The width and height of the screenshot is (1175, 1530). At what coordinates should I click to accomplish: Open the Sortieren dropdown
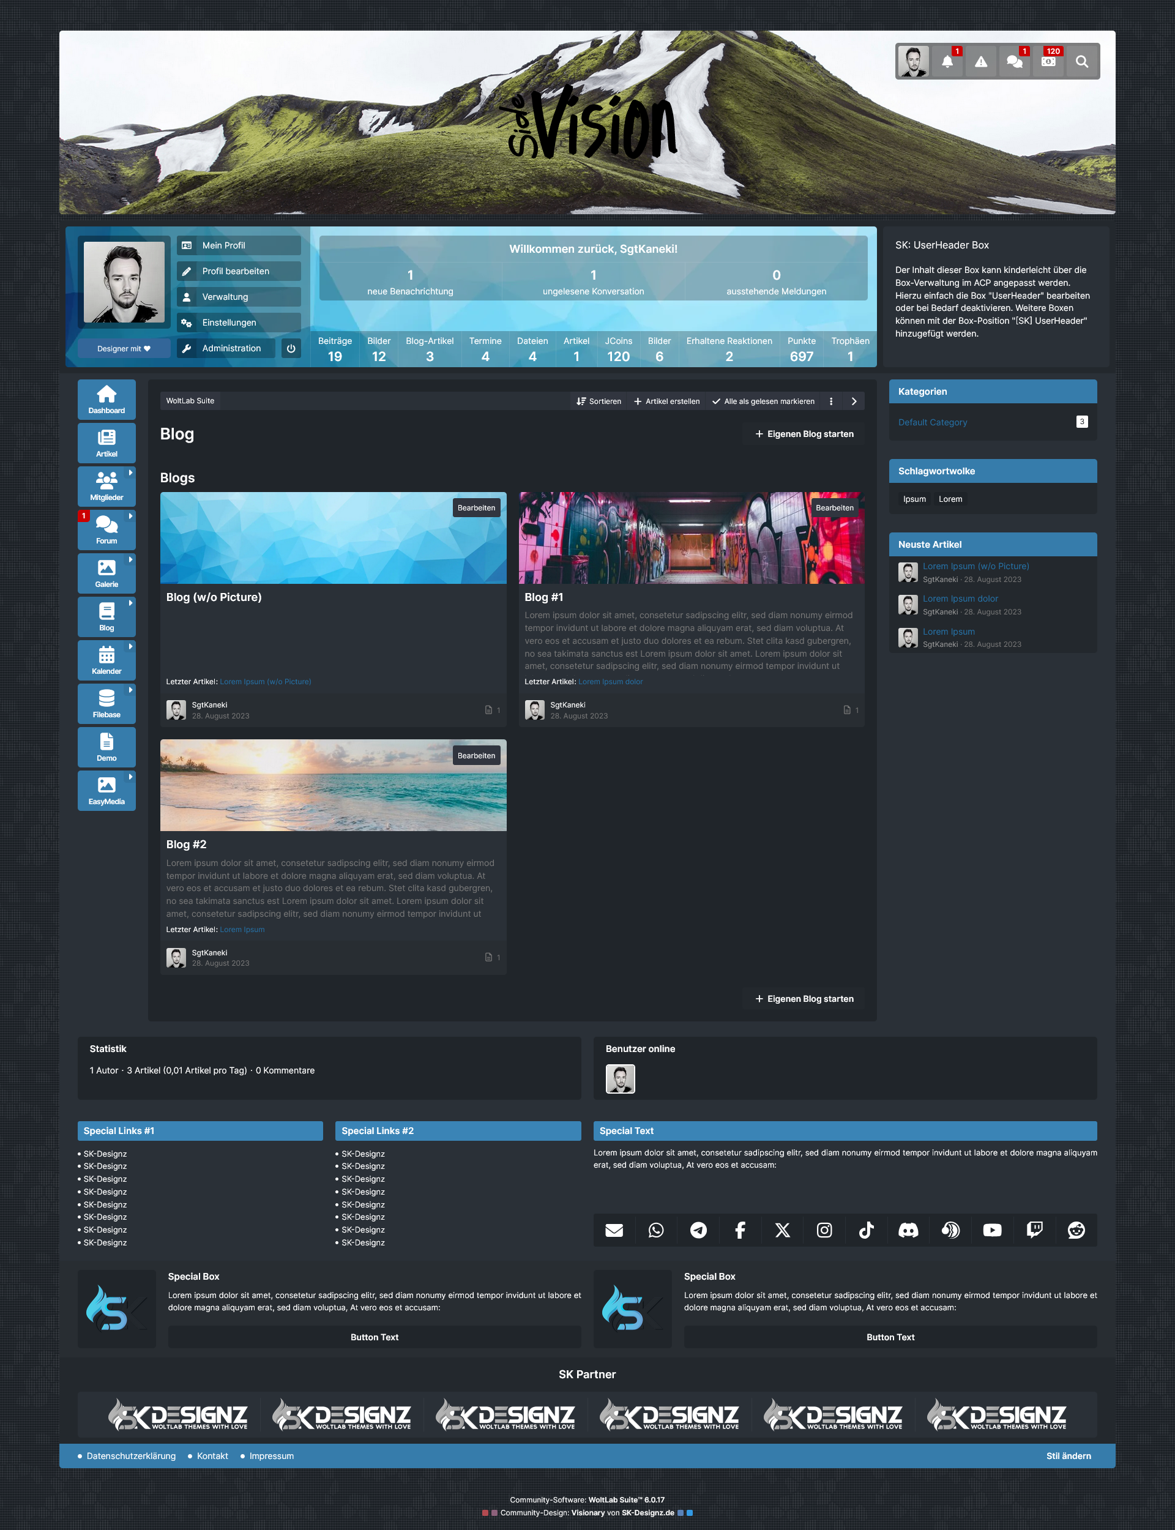pyautogui.click(x=599, y=401)
